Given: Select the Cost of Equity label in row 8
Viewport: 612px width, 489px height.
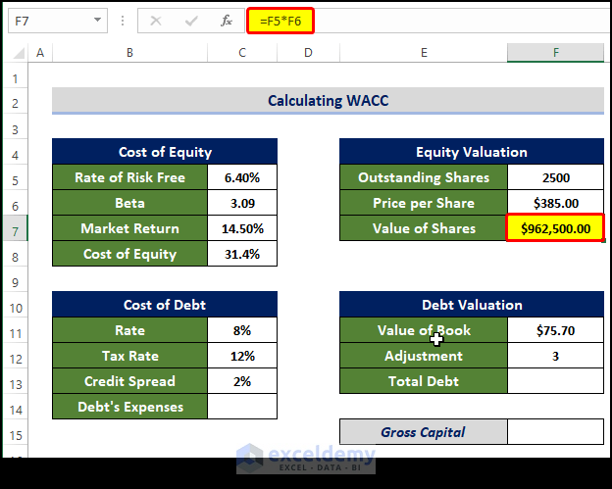Looking at the screenshot, I should tap(130, 254).
